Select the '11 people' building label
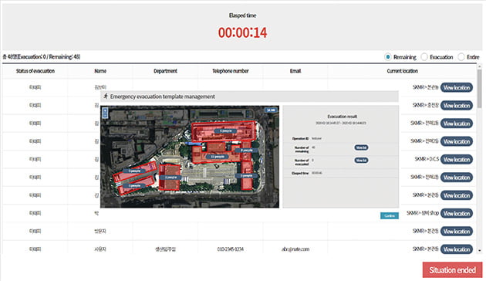Image resolution: width=486 pixels, height=281 pixels. tap(218, 157)
